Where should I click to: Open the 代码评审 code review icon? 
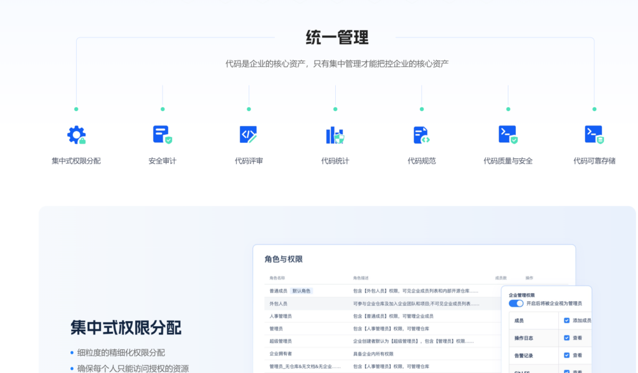pyautogui.click(x=249, y=134)
